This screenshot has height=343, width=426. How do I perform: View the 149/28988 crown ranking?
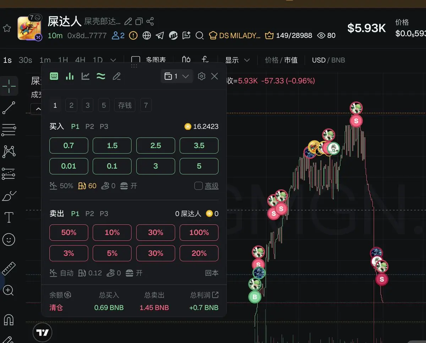tap(289, 35)
